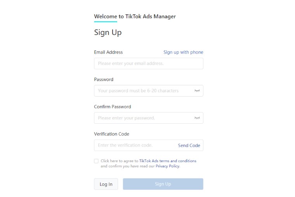The width and height of the screenshot is (295, 197).
Task: Focus the email address input field
Action: pos(149,63)
